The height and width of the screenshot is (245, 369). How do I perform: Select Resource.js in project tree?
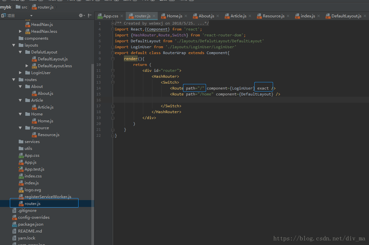pos(45,134)
